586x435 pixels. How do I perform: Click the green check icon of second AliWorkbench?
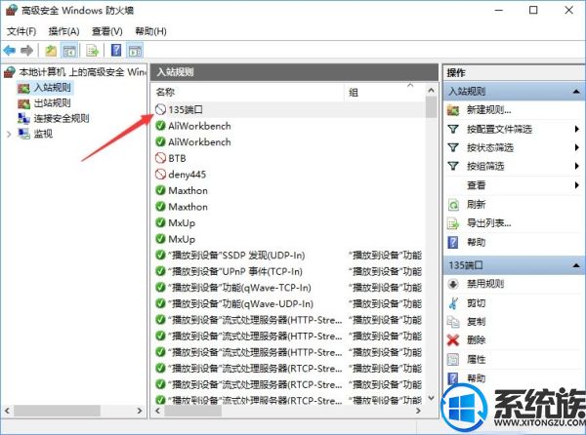pos(160,141)
